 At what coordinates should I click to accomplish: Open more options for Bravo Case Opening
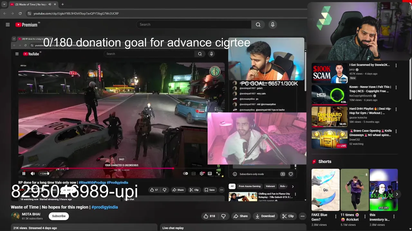coord(396,131)
